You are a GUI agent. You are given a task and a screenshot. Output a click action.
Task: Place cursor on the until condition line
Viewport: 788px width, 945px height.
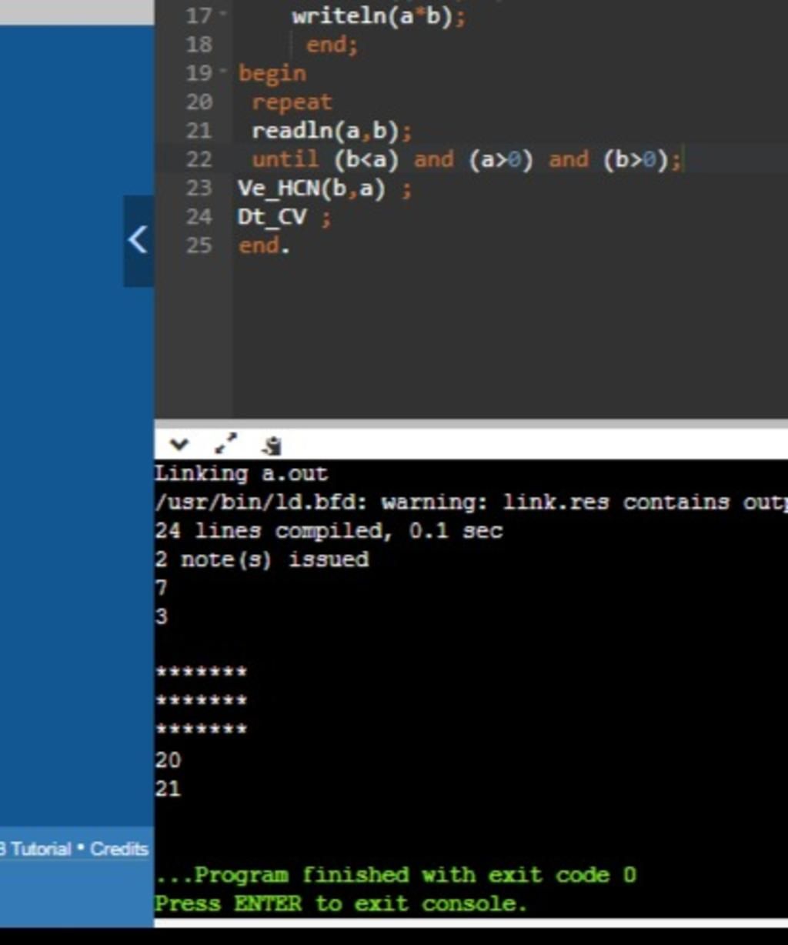tap(467, 159)
